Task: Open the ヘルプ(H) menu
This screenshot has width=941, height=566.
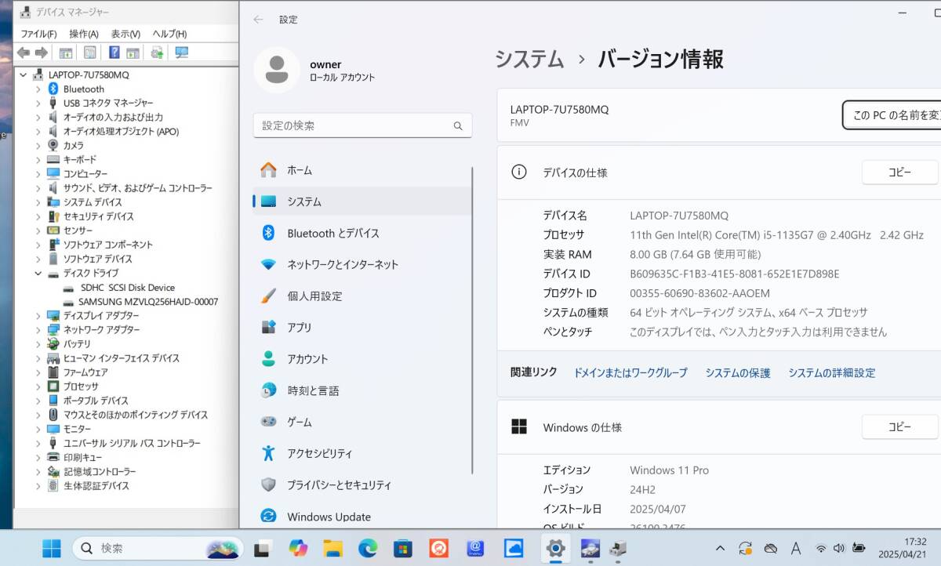Action: 169,34
